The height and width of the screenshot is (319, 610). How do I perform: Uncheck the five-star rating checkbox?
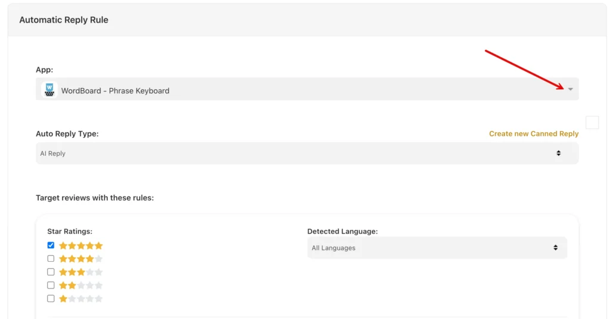click(x=51, y=245)
